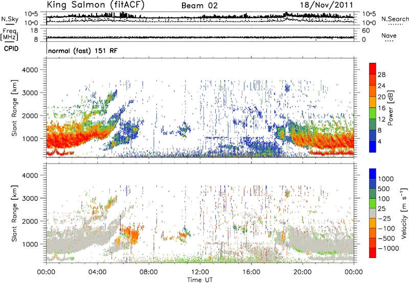Click the 'Slant Range [km]' label of velocity plot

pos(14,213)
